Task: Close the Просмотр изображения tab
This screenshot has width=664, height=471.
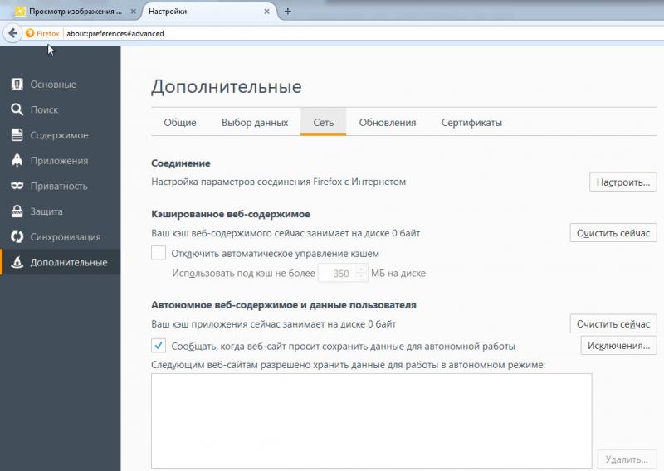Action: (133, 12)
